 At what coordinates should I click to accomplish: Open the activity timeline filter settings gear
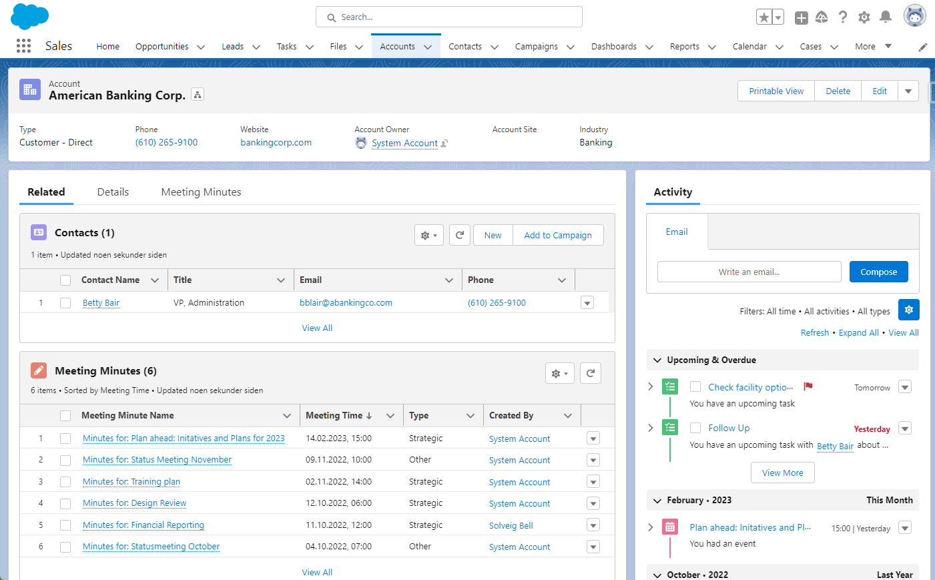pyautogui.click(x=909, y=310)
